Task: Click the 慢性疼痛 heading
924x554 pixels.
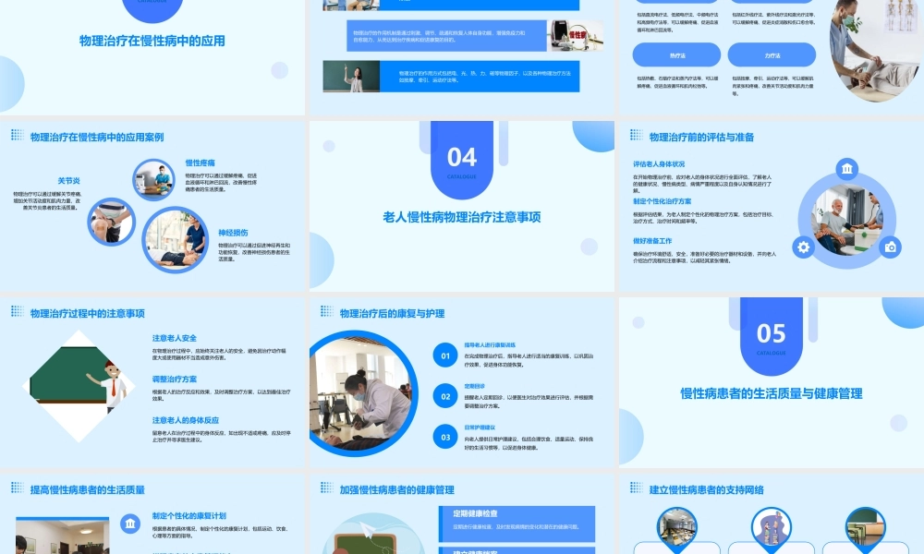Action: point(201,163)
